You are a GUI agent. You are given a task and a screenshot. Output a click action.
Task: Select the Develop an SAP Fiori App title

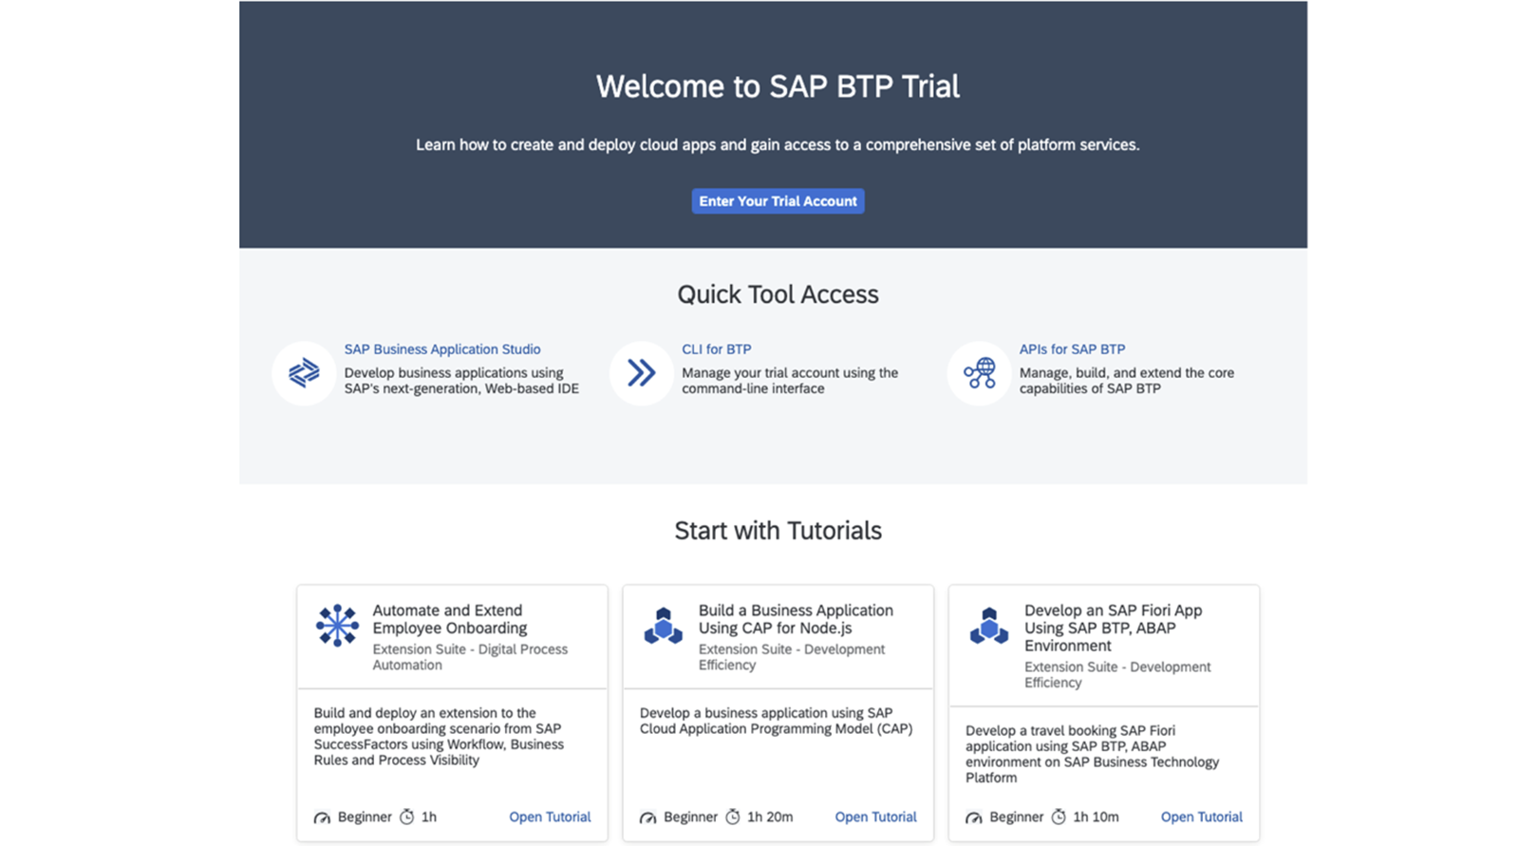[x=1113, y=628]
